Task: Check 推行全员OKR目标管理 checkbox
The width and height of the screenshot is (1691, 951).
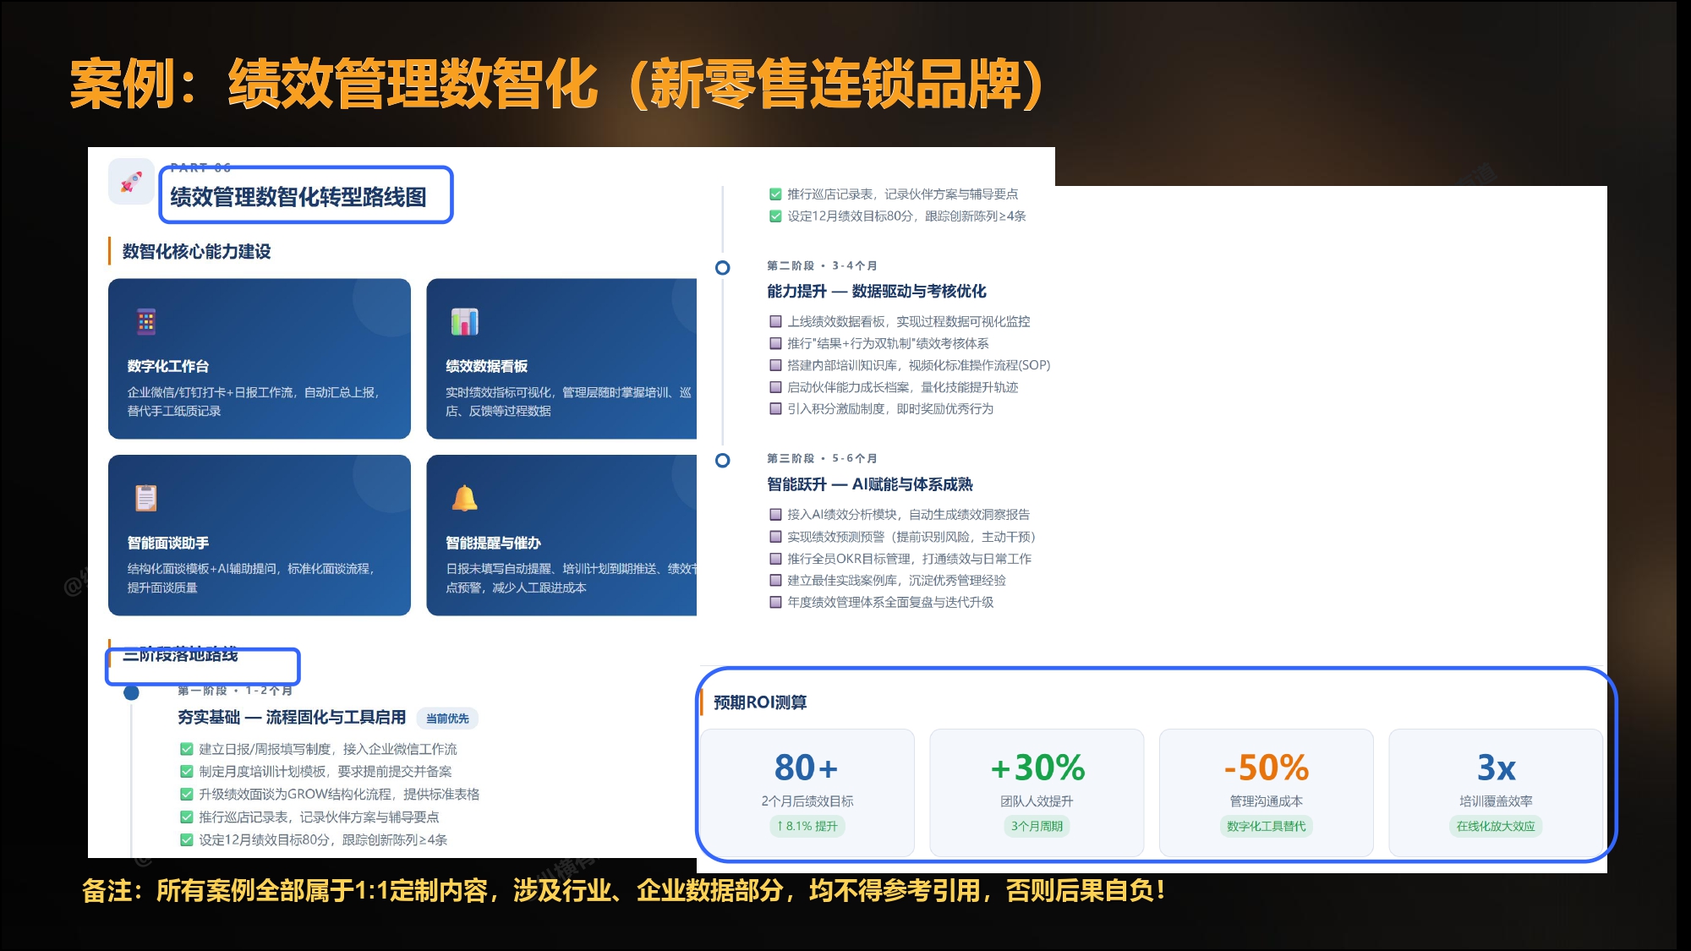Action: point(775,559)
